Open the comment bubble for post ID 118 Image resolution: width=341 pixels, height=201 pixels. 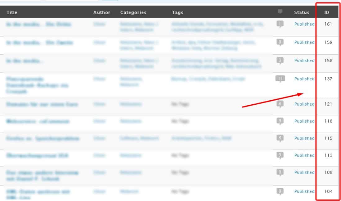280,121
